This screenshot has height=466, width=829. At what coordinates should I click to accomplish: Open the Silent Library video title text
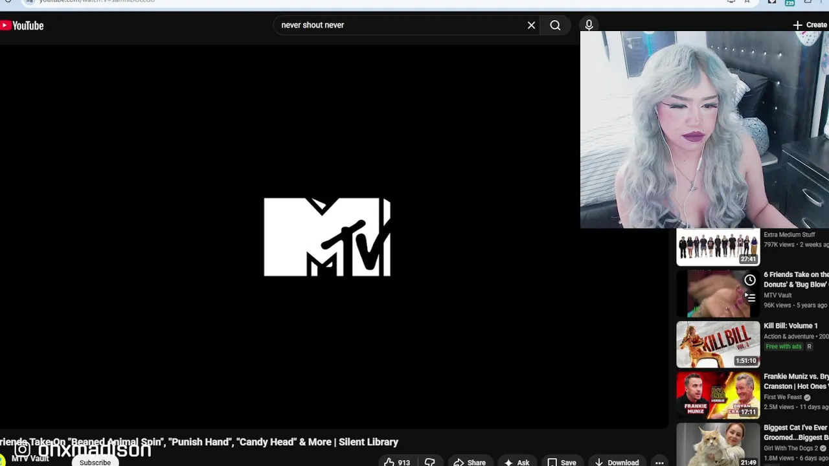(x=199, y=442)
